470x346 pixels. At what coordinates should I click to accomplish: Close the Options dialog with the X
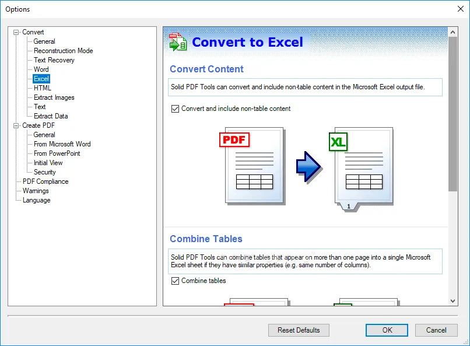(461, 9)
